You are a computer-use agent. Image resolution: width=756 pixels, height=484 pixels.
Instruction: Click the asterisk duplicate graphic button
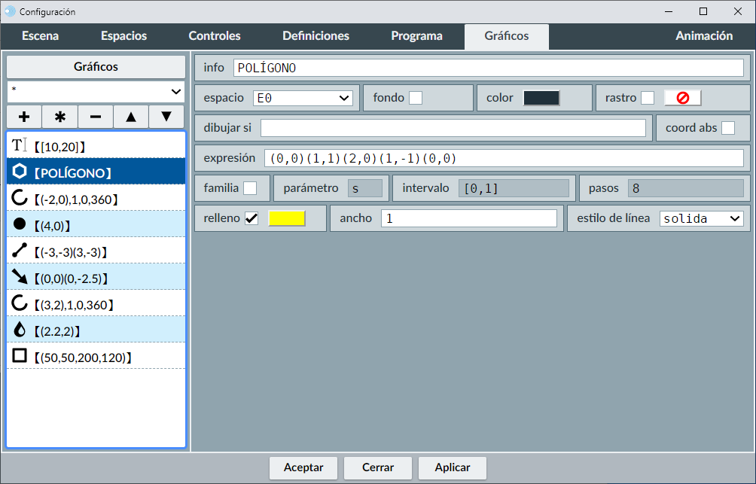point(60,117)
